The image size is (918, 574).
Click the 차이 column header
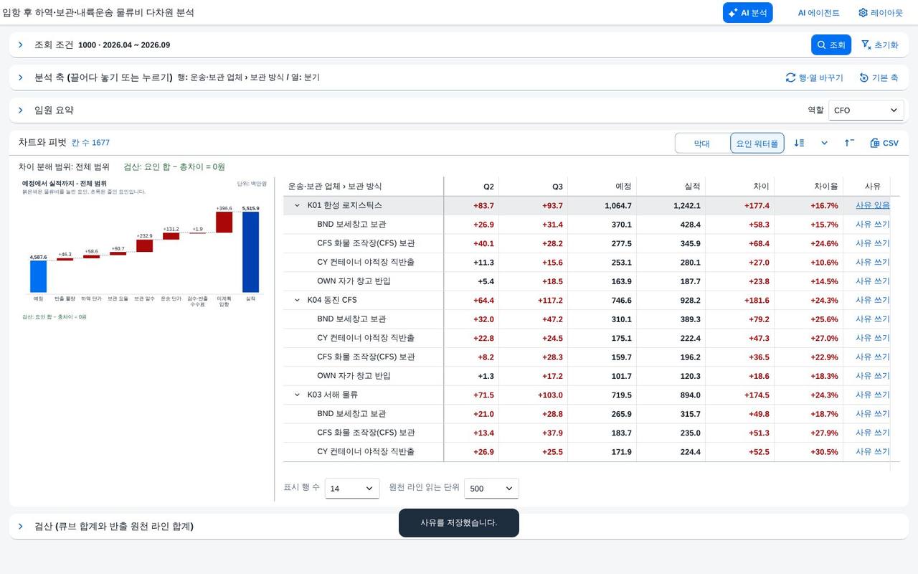pos(739,187)
